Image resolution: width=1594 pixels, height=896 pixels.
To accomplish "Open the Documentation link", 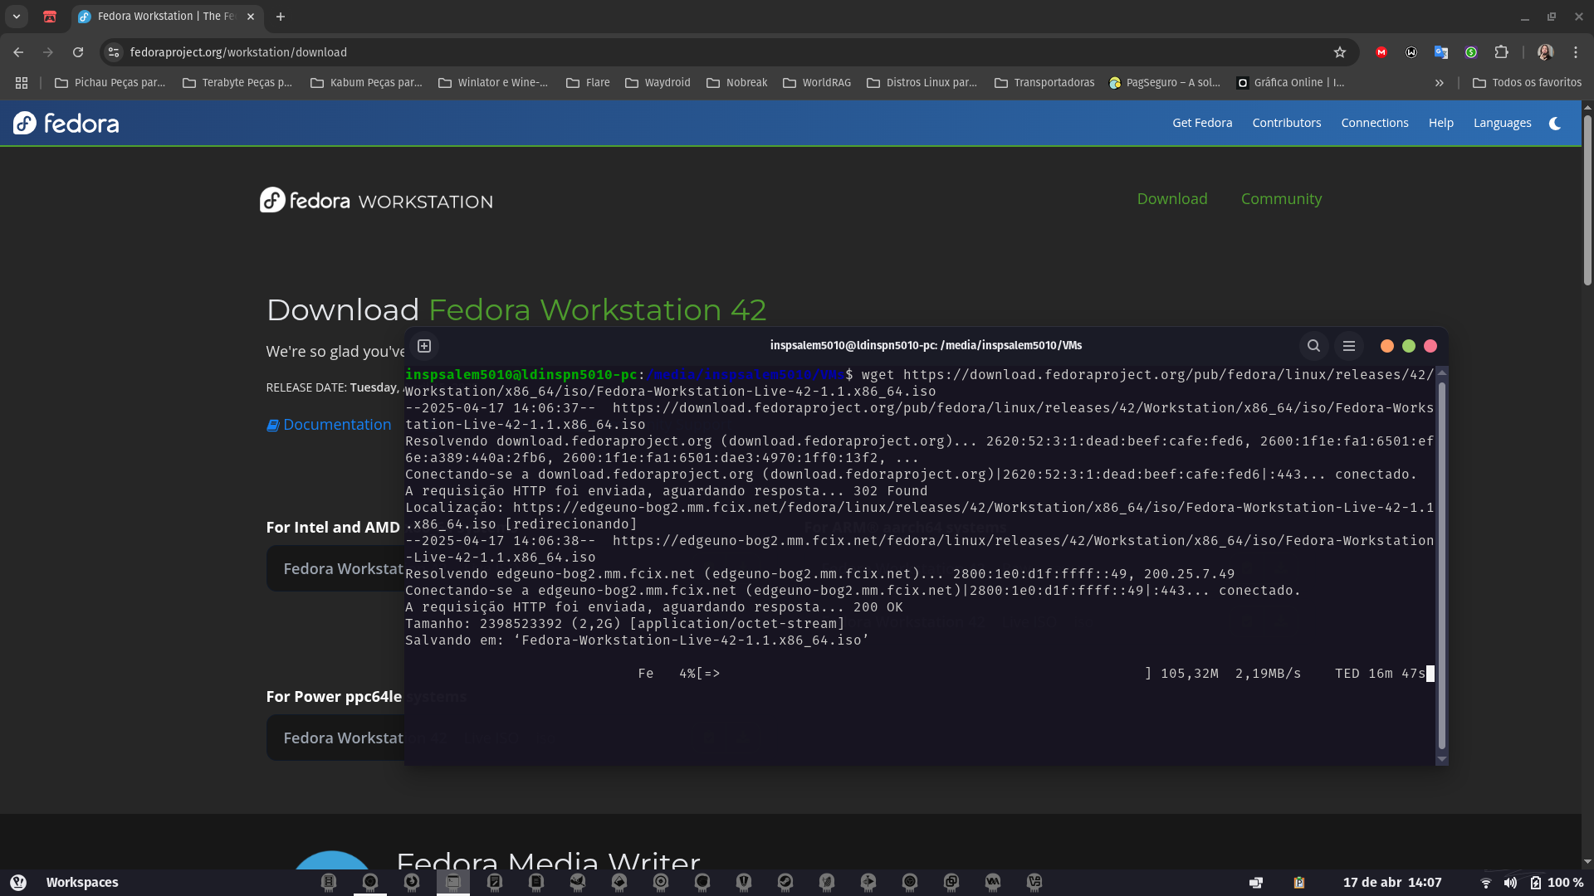I will [329, 425].
